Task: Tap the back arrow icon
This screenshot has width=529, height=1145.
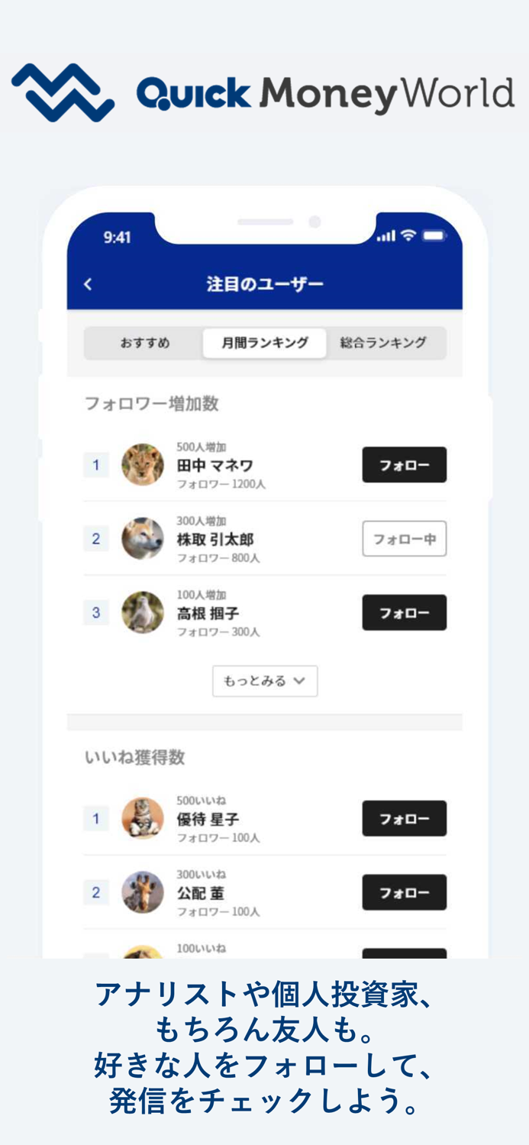Action: [x=88, y=284]
